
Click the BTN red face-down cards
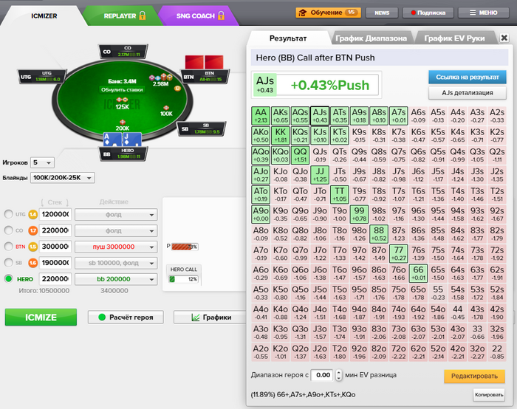pos(204,62)
